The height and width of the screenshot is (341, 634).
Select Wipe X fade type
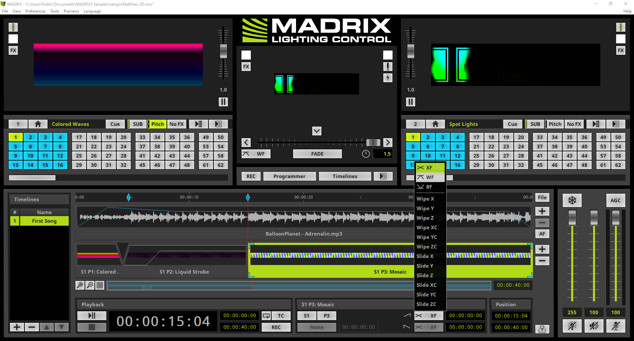tap(430, 199)
